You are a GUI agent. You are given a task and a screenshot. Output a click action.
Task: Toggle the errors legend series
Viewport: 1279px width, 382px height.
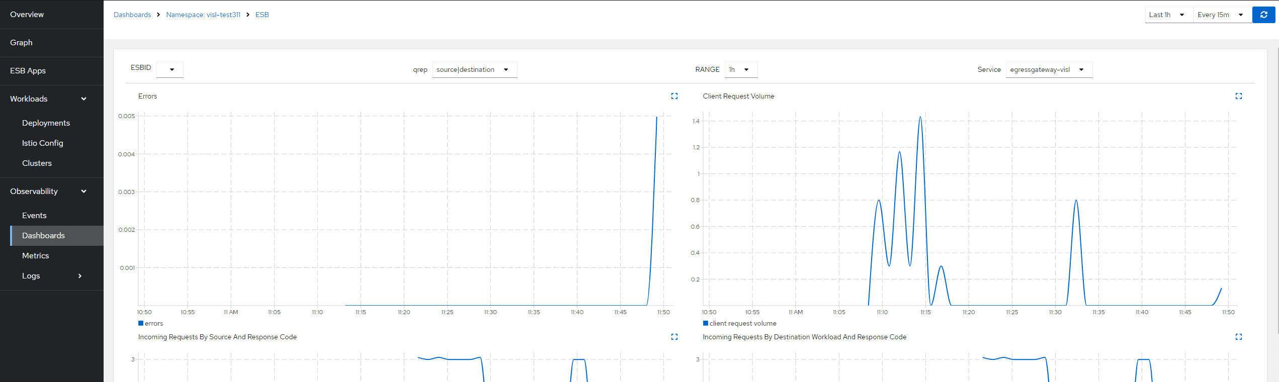click(151, 323)
